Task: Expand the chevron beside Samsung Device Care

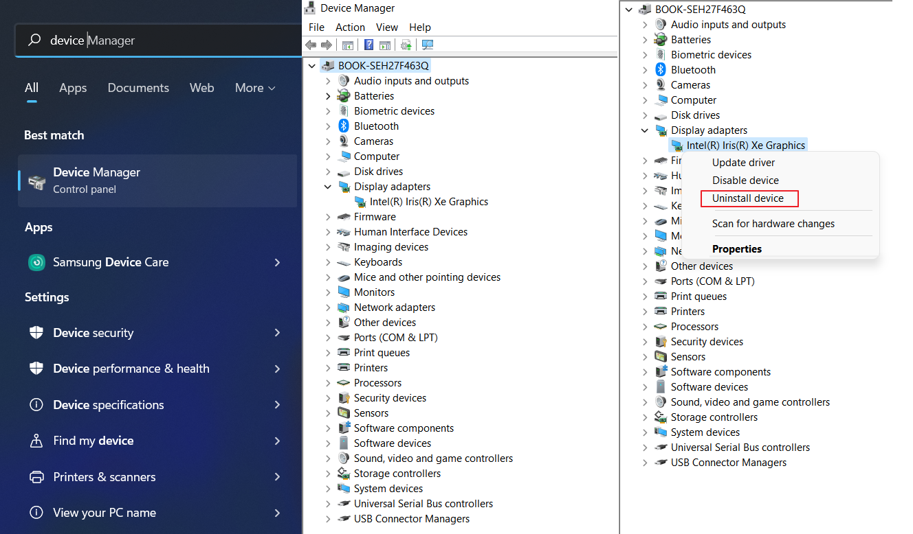Action: point(277,262)
